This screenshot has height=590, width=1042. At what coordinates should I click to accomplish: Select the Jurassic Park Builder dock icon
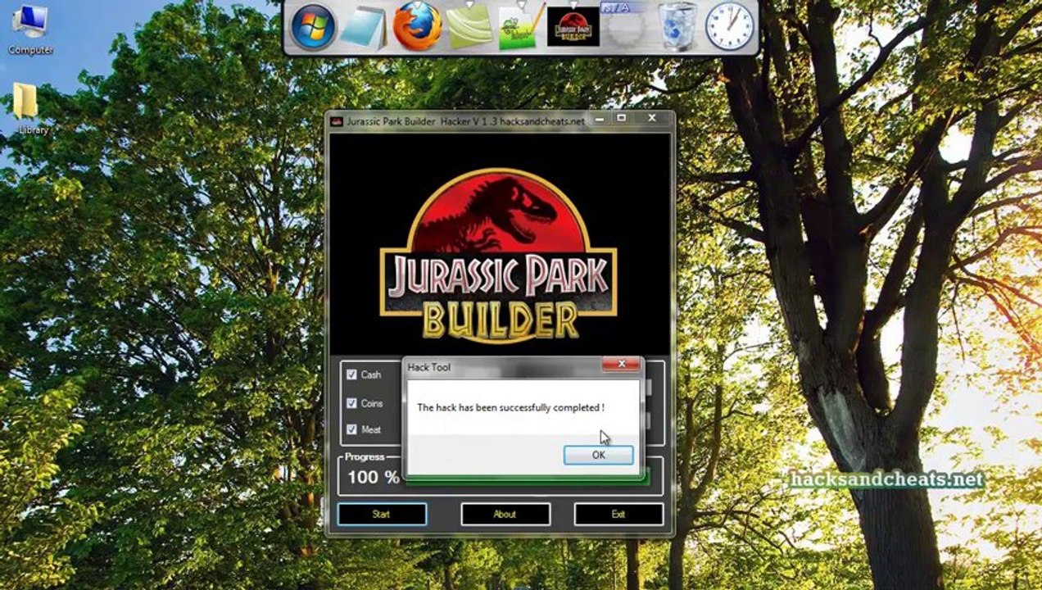[573, 26]
